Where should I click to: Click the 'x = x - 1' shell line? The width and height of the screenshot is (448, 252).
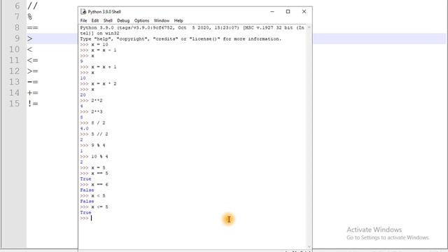[x=98, y=50]
